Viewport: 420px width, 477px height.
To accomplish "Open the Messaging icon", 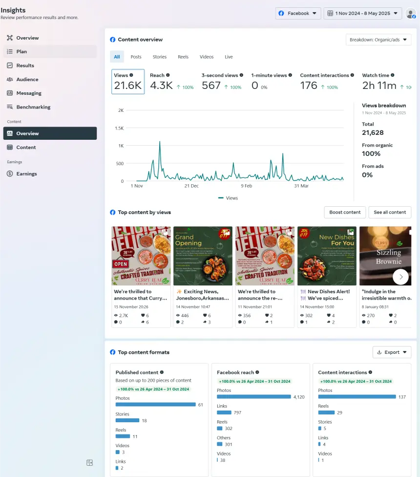I will pyautogui.click(x=10, y=93).
